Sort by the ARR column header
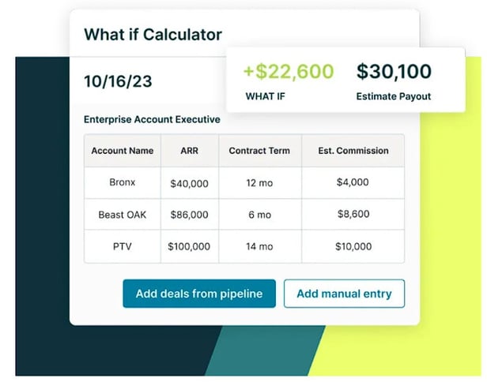Viewport: 487px width, 382px height. click(x=189, y=151)
